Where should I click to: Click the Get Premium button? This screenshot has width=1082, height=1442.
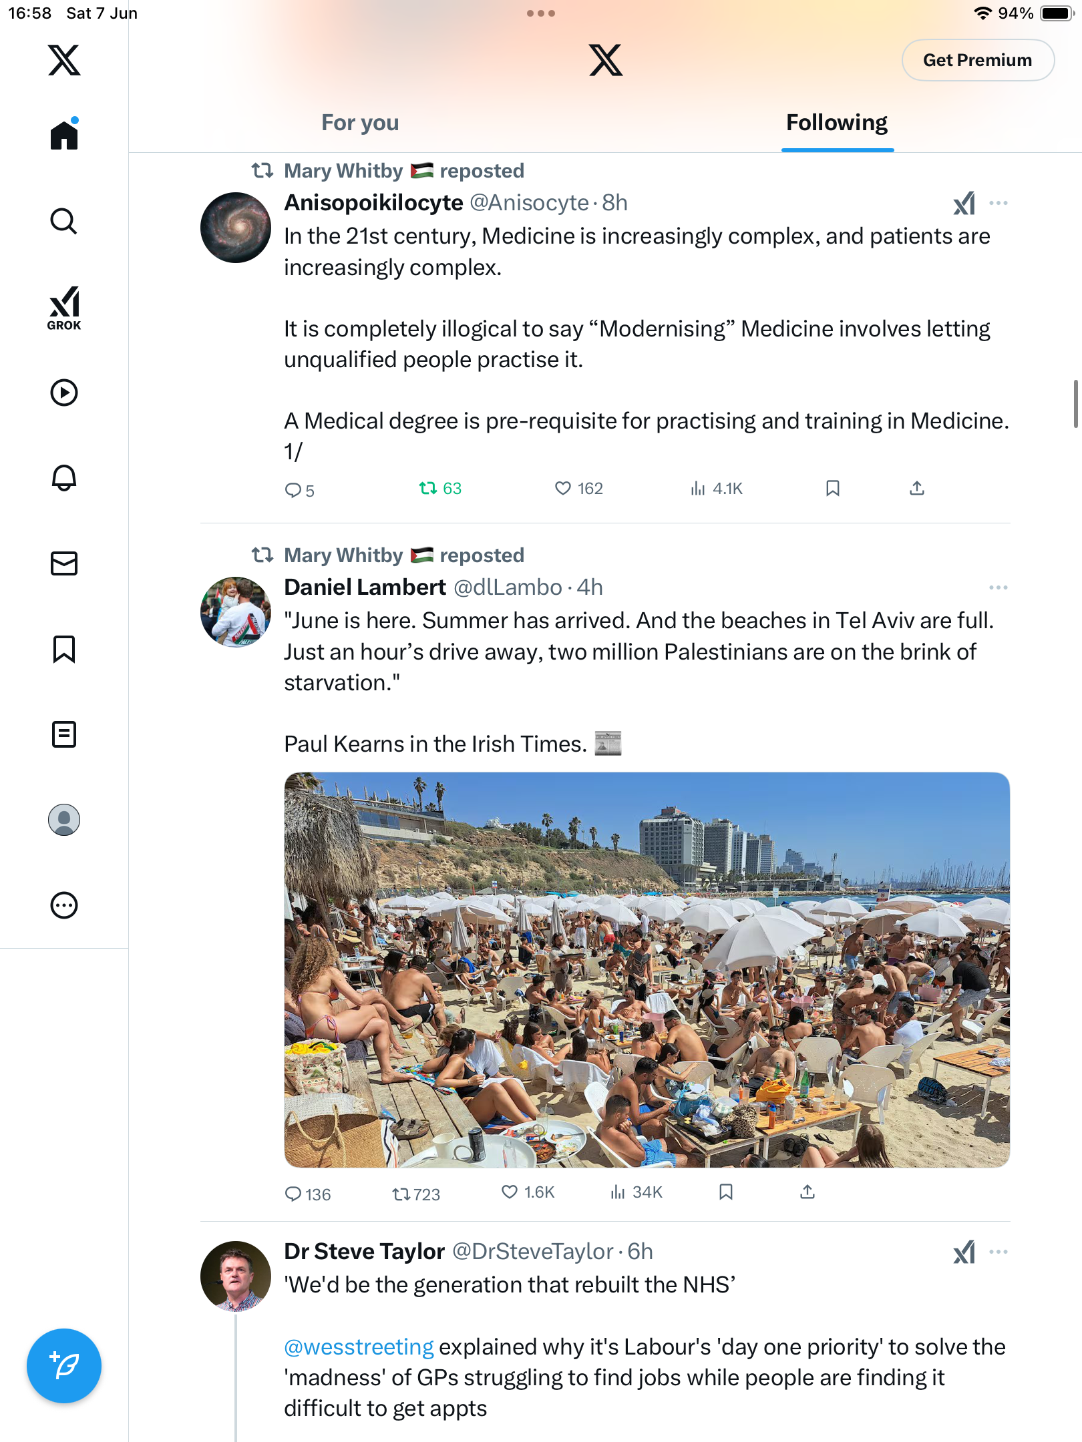point(978,60)
